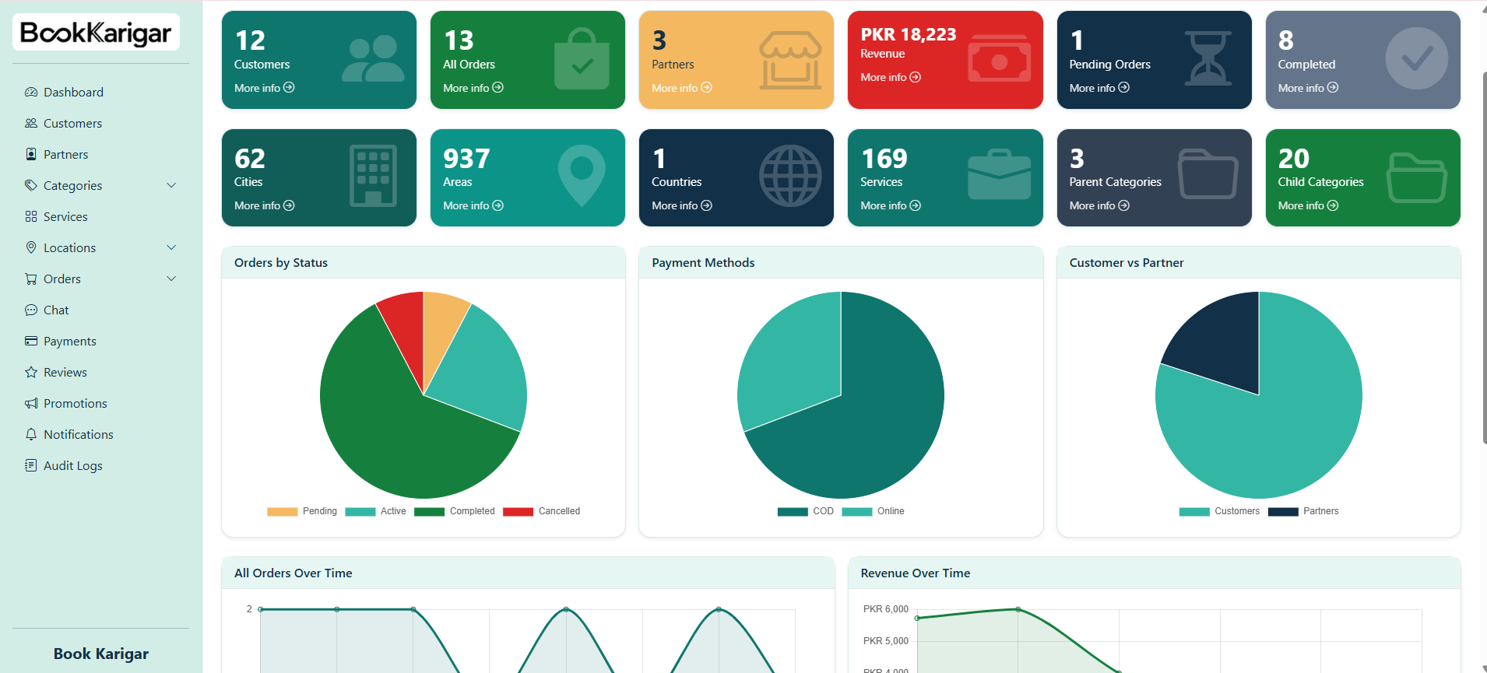This screenshot has height=673, width=1487.
Task: Select the Chat menu item
Action: [101, 310]
